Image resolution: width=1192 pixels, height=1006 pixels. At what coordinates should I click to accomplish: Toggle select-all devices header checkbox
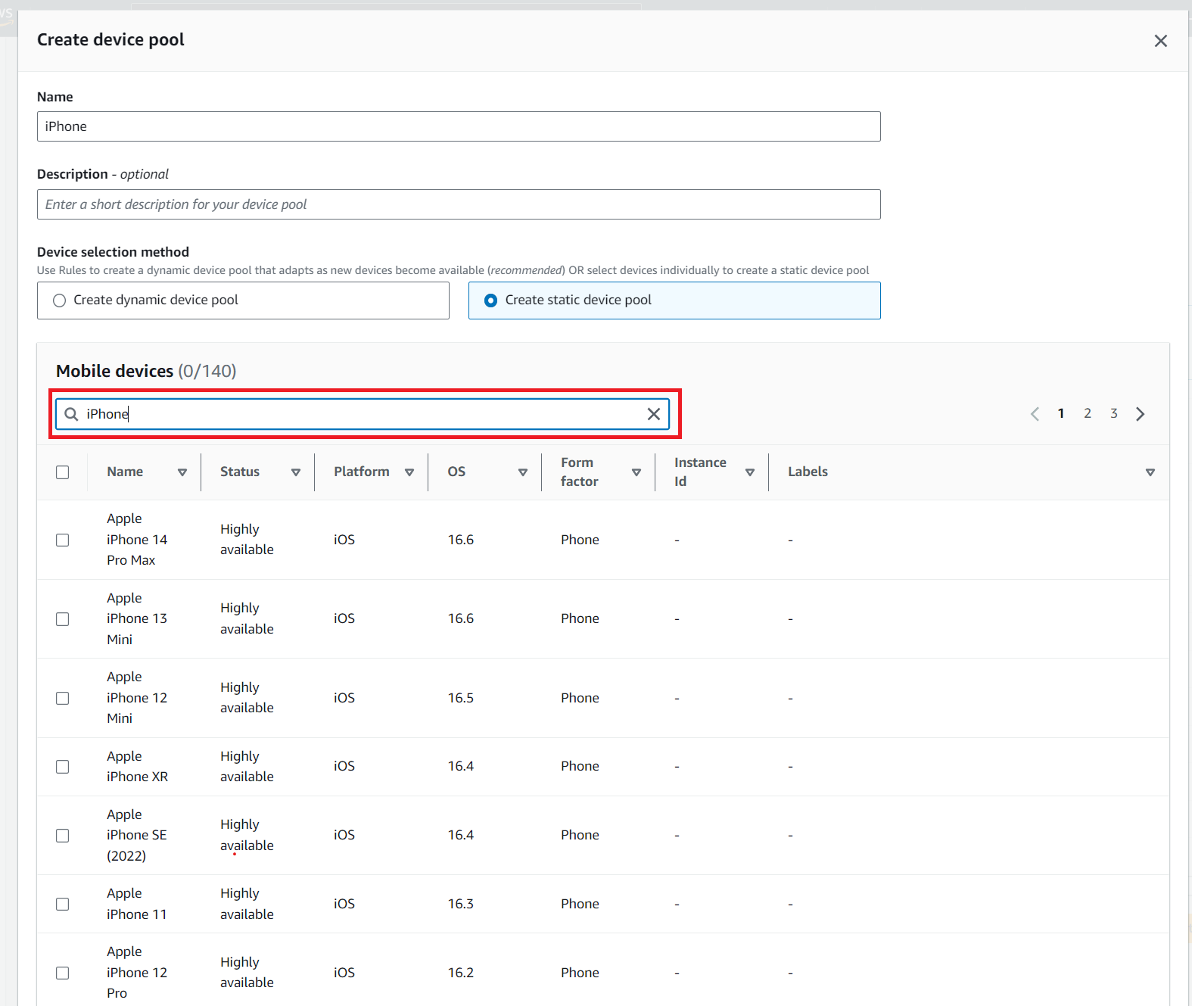pos(63,472)
